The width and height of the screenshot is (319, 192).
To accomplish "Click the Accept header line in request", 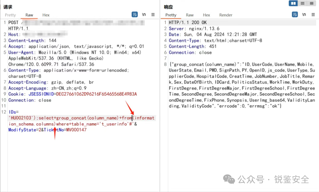I will (76, 46).
